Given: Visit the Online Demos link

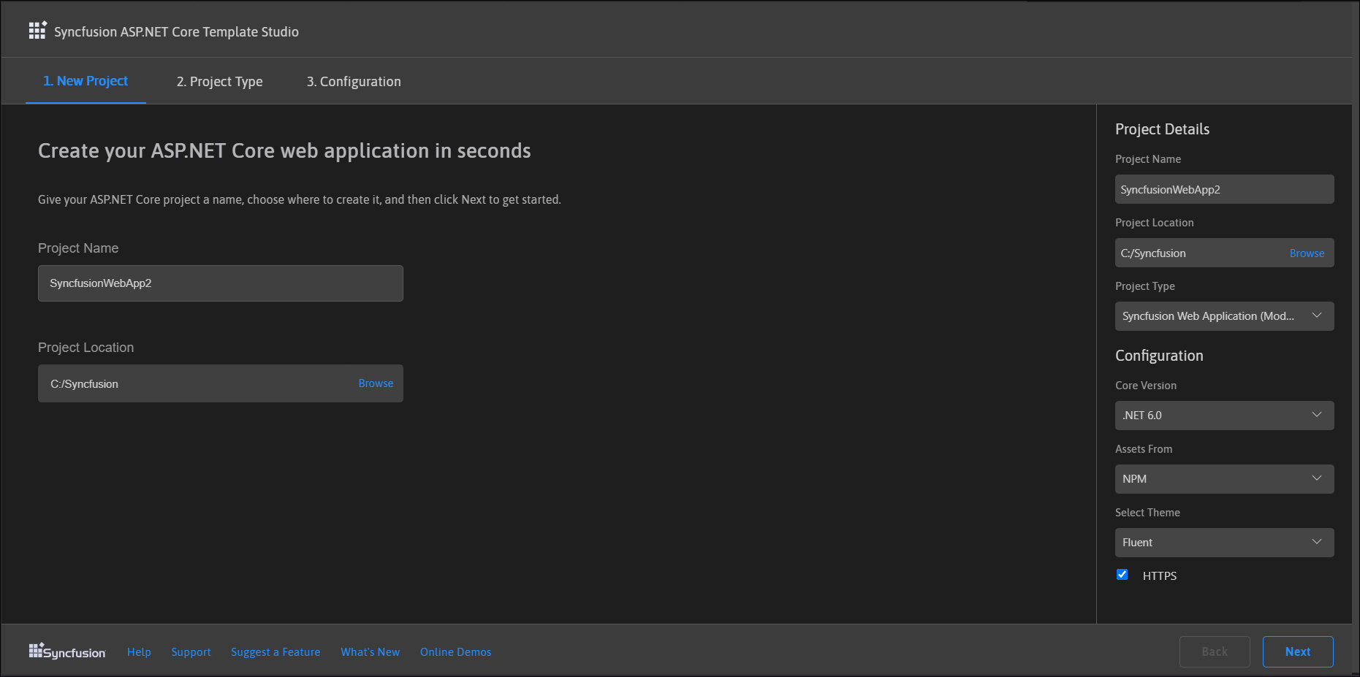Looking at the screenshot, I should (455, 652).
